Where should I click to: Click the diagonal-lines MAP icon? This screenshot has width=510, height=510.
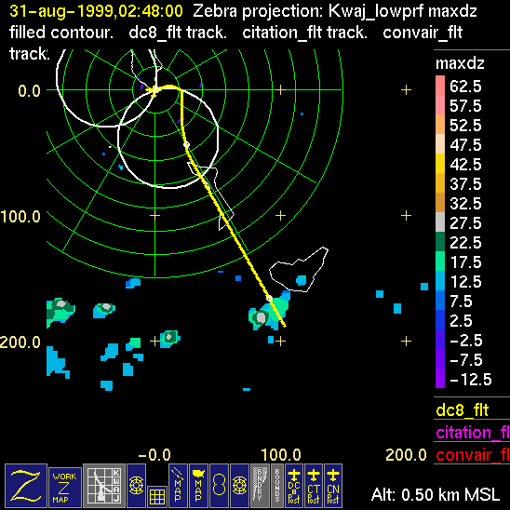coord(178,486)
